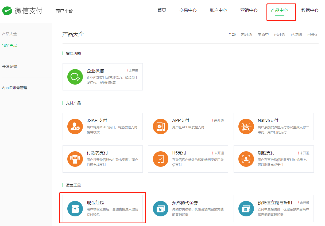325x226 pixels.
Task: Filter products by 已关闭
Action: pos(313,34)
